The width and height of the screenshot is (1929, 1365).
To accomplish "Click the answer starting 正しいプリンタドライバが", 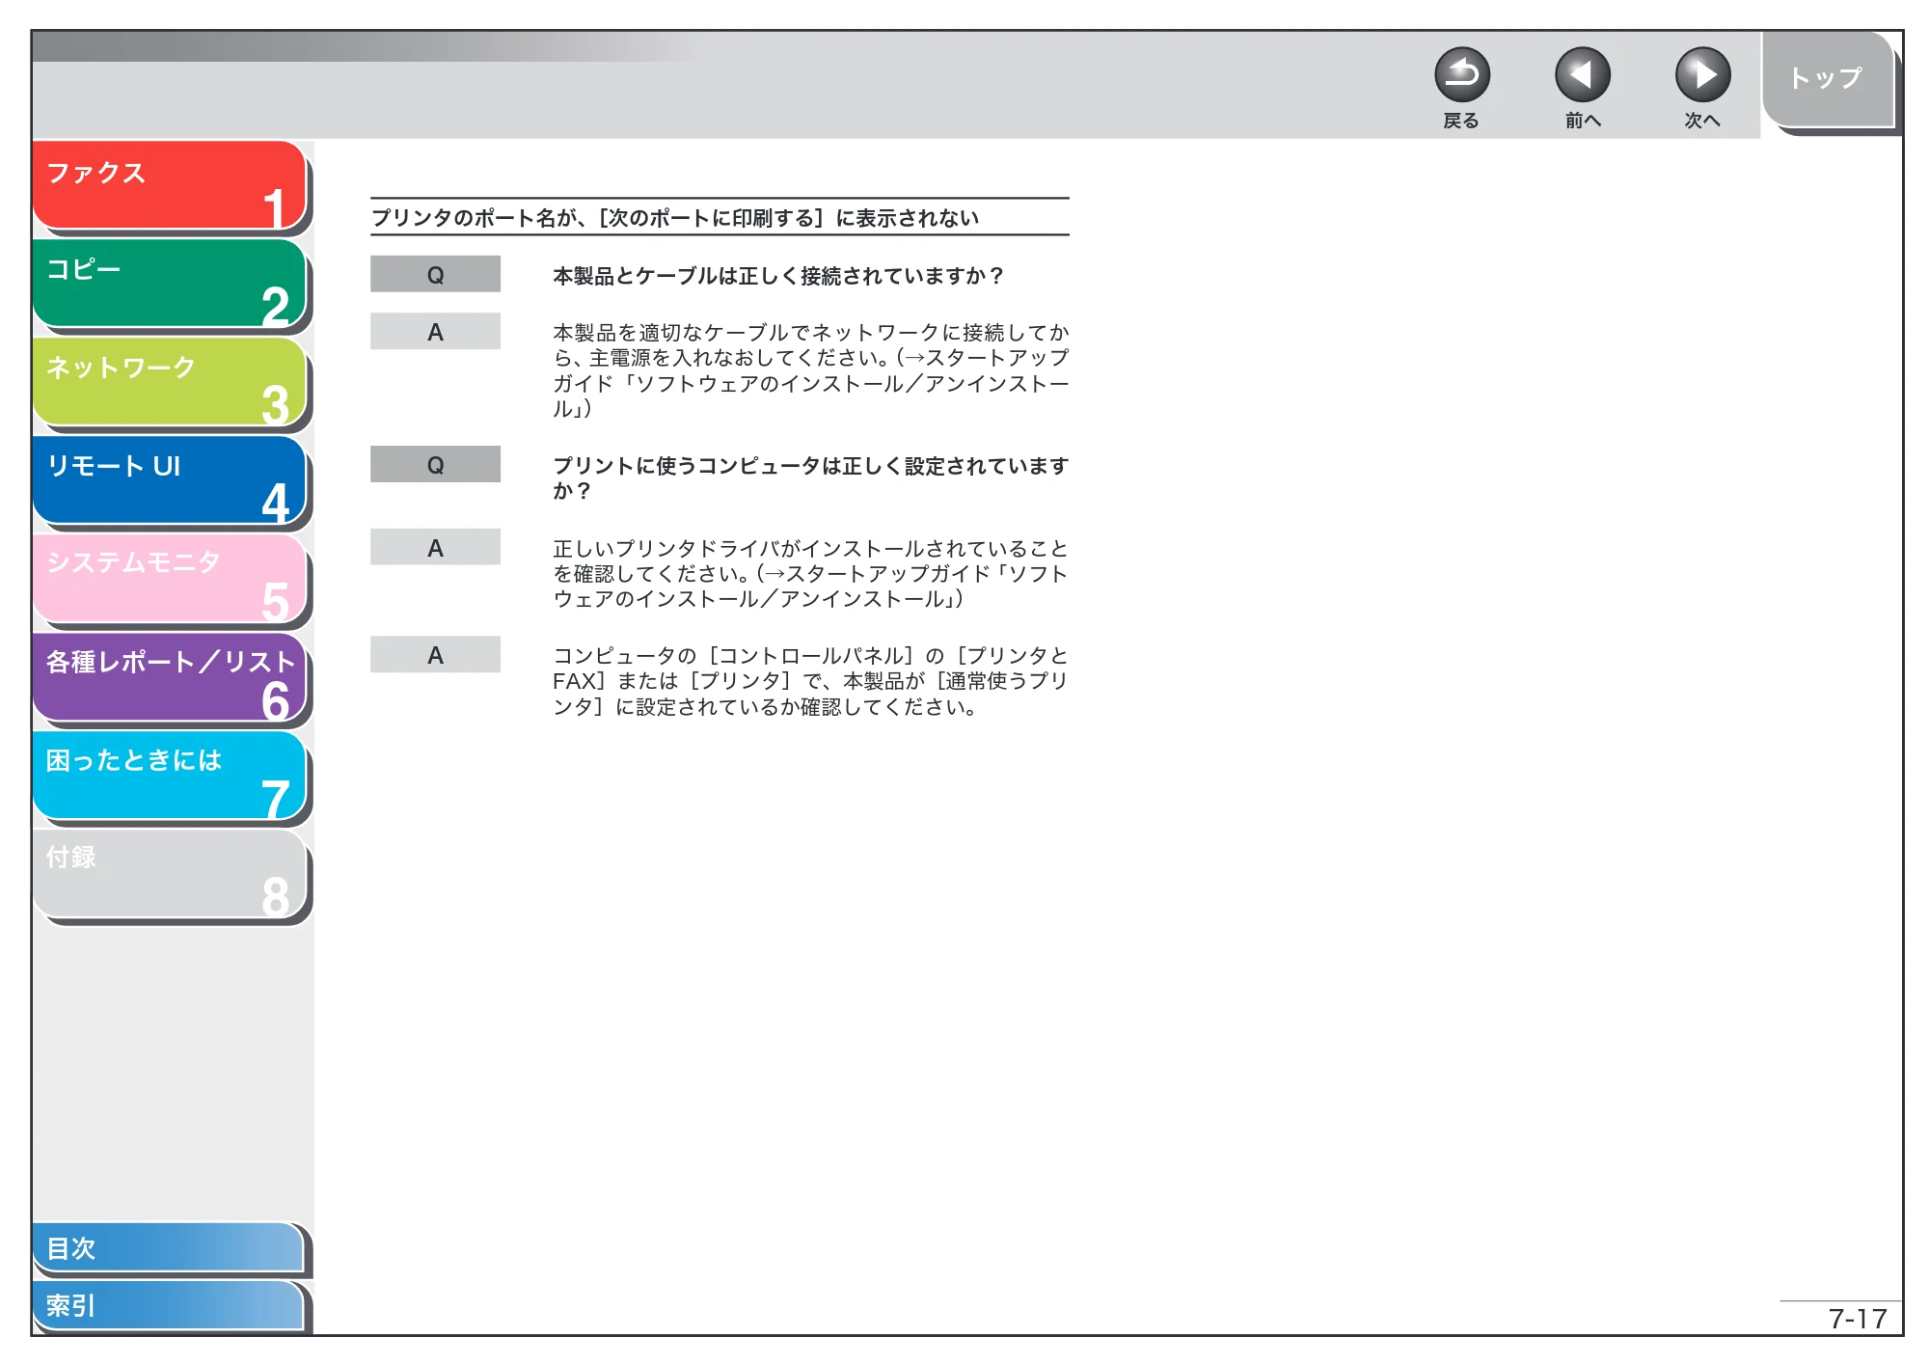I will click(810, 574).
